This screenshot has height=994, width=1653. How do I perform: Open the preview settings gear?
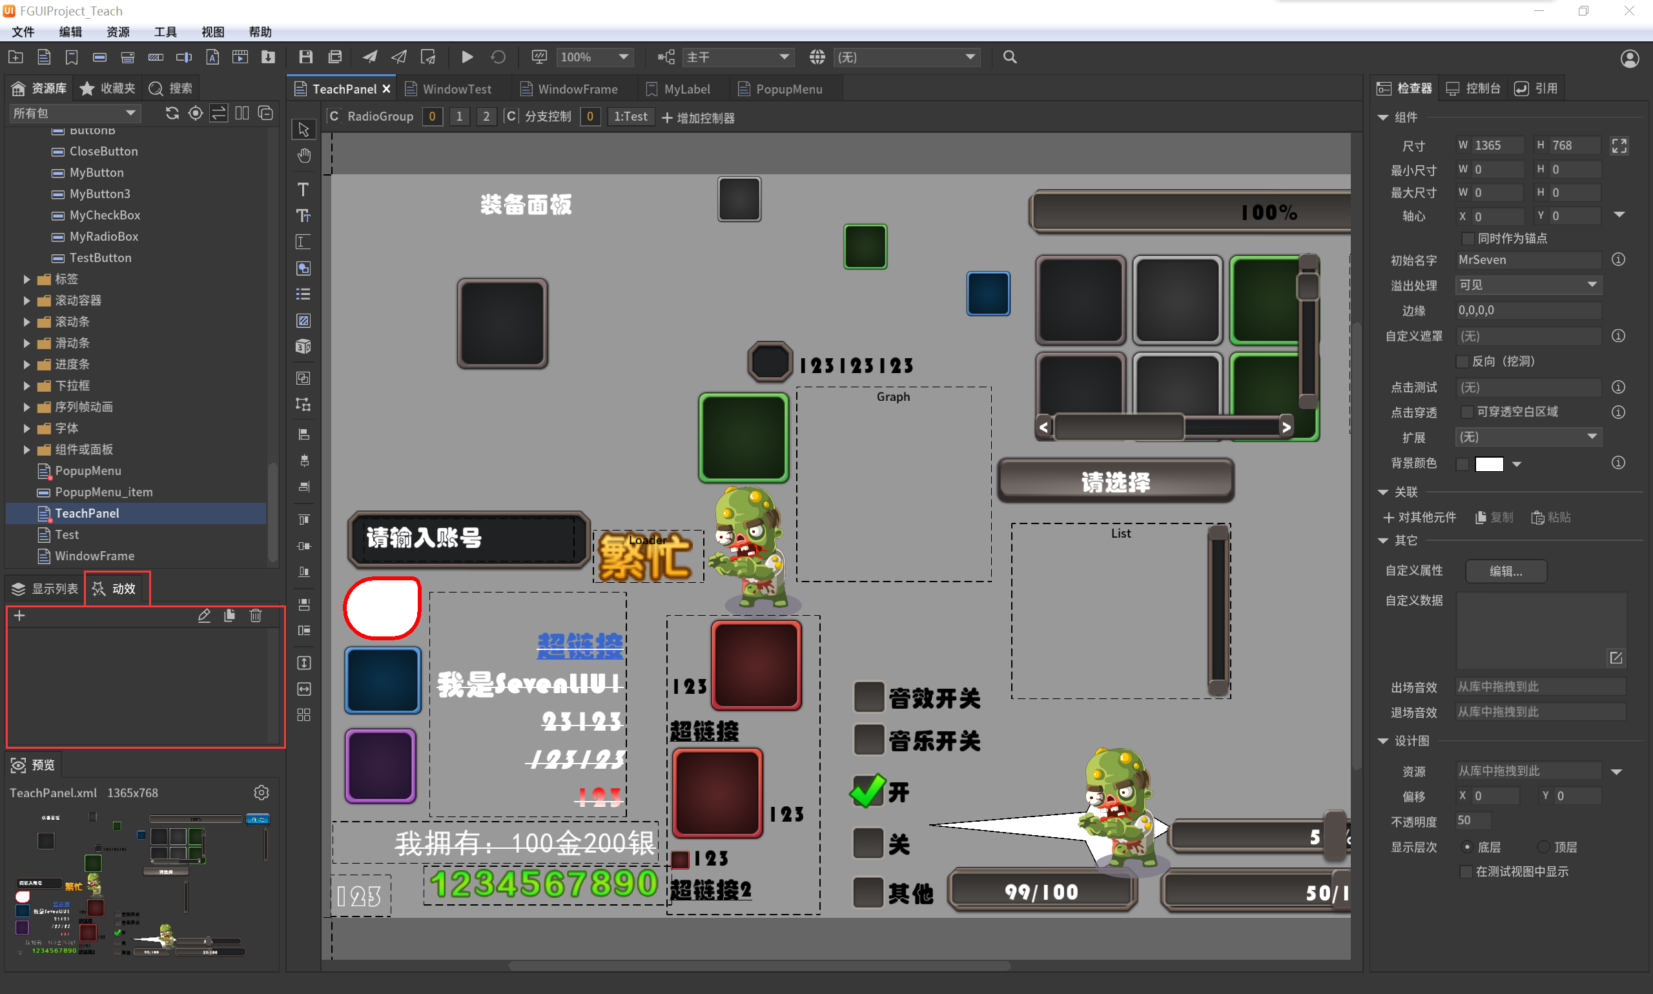coord(262,793)
